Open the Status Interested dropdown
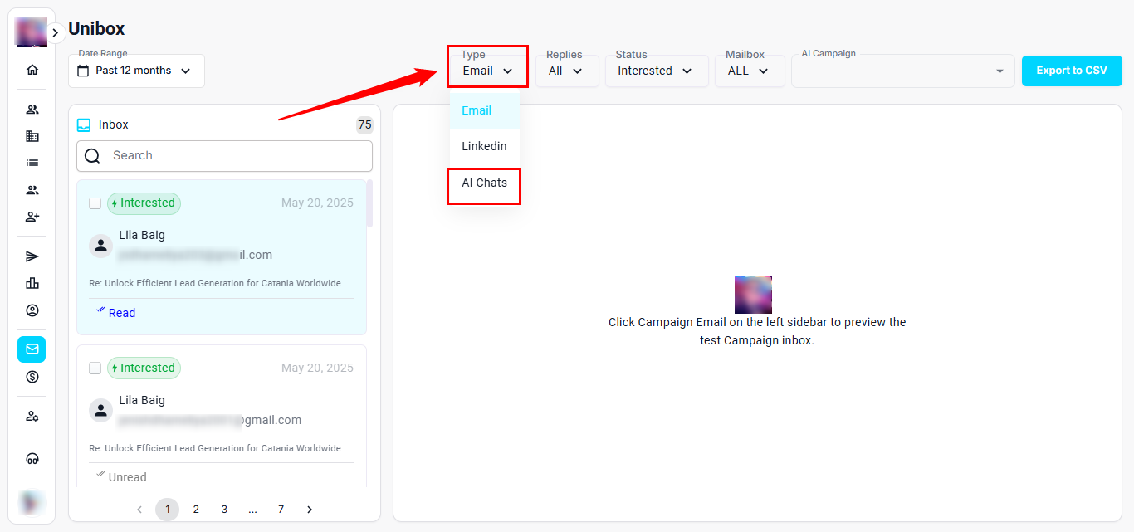Viewport: 1134px width, 532px height. click(655, 71)
